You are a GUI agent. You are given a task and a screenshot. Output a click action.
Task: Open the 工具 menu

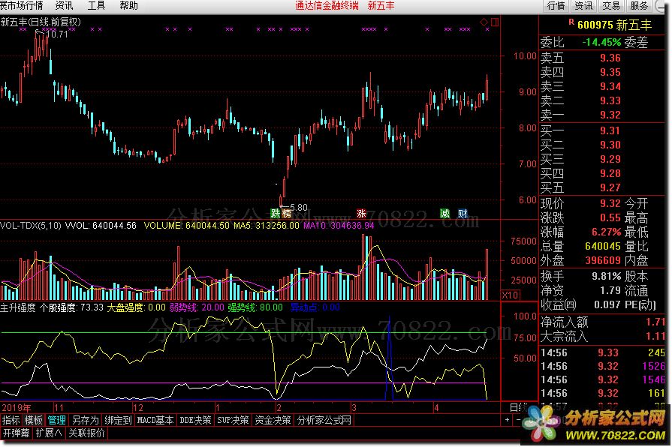click(x=96, y=5)
